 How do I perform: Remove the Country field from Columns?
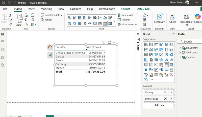coord(165,92)
